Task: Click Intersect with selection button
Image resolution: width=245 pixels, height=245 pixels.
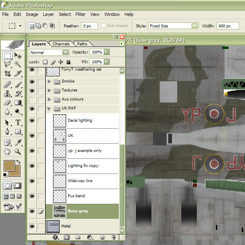Action: (x=52, y=26)
